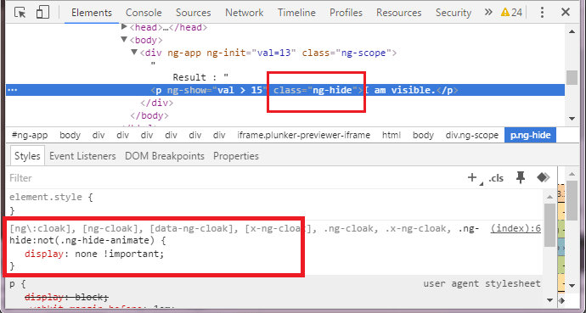This screenshot has width=586, height=313.
Task: Toggle device toolbar mode icon
Action: coord(42,13)
